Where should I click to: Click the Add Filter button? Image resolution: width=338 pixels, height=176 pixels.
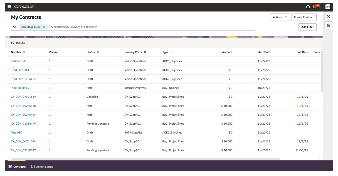coord(307,27)
